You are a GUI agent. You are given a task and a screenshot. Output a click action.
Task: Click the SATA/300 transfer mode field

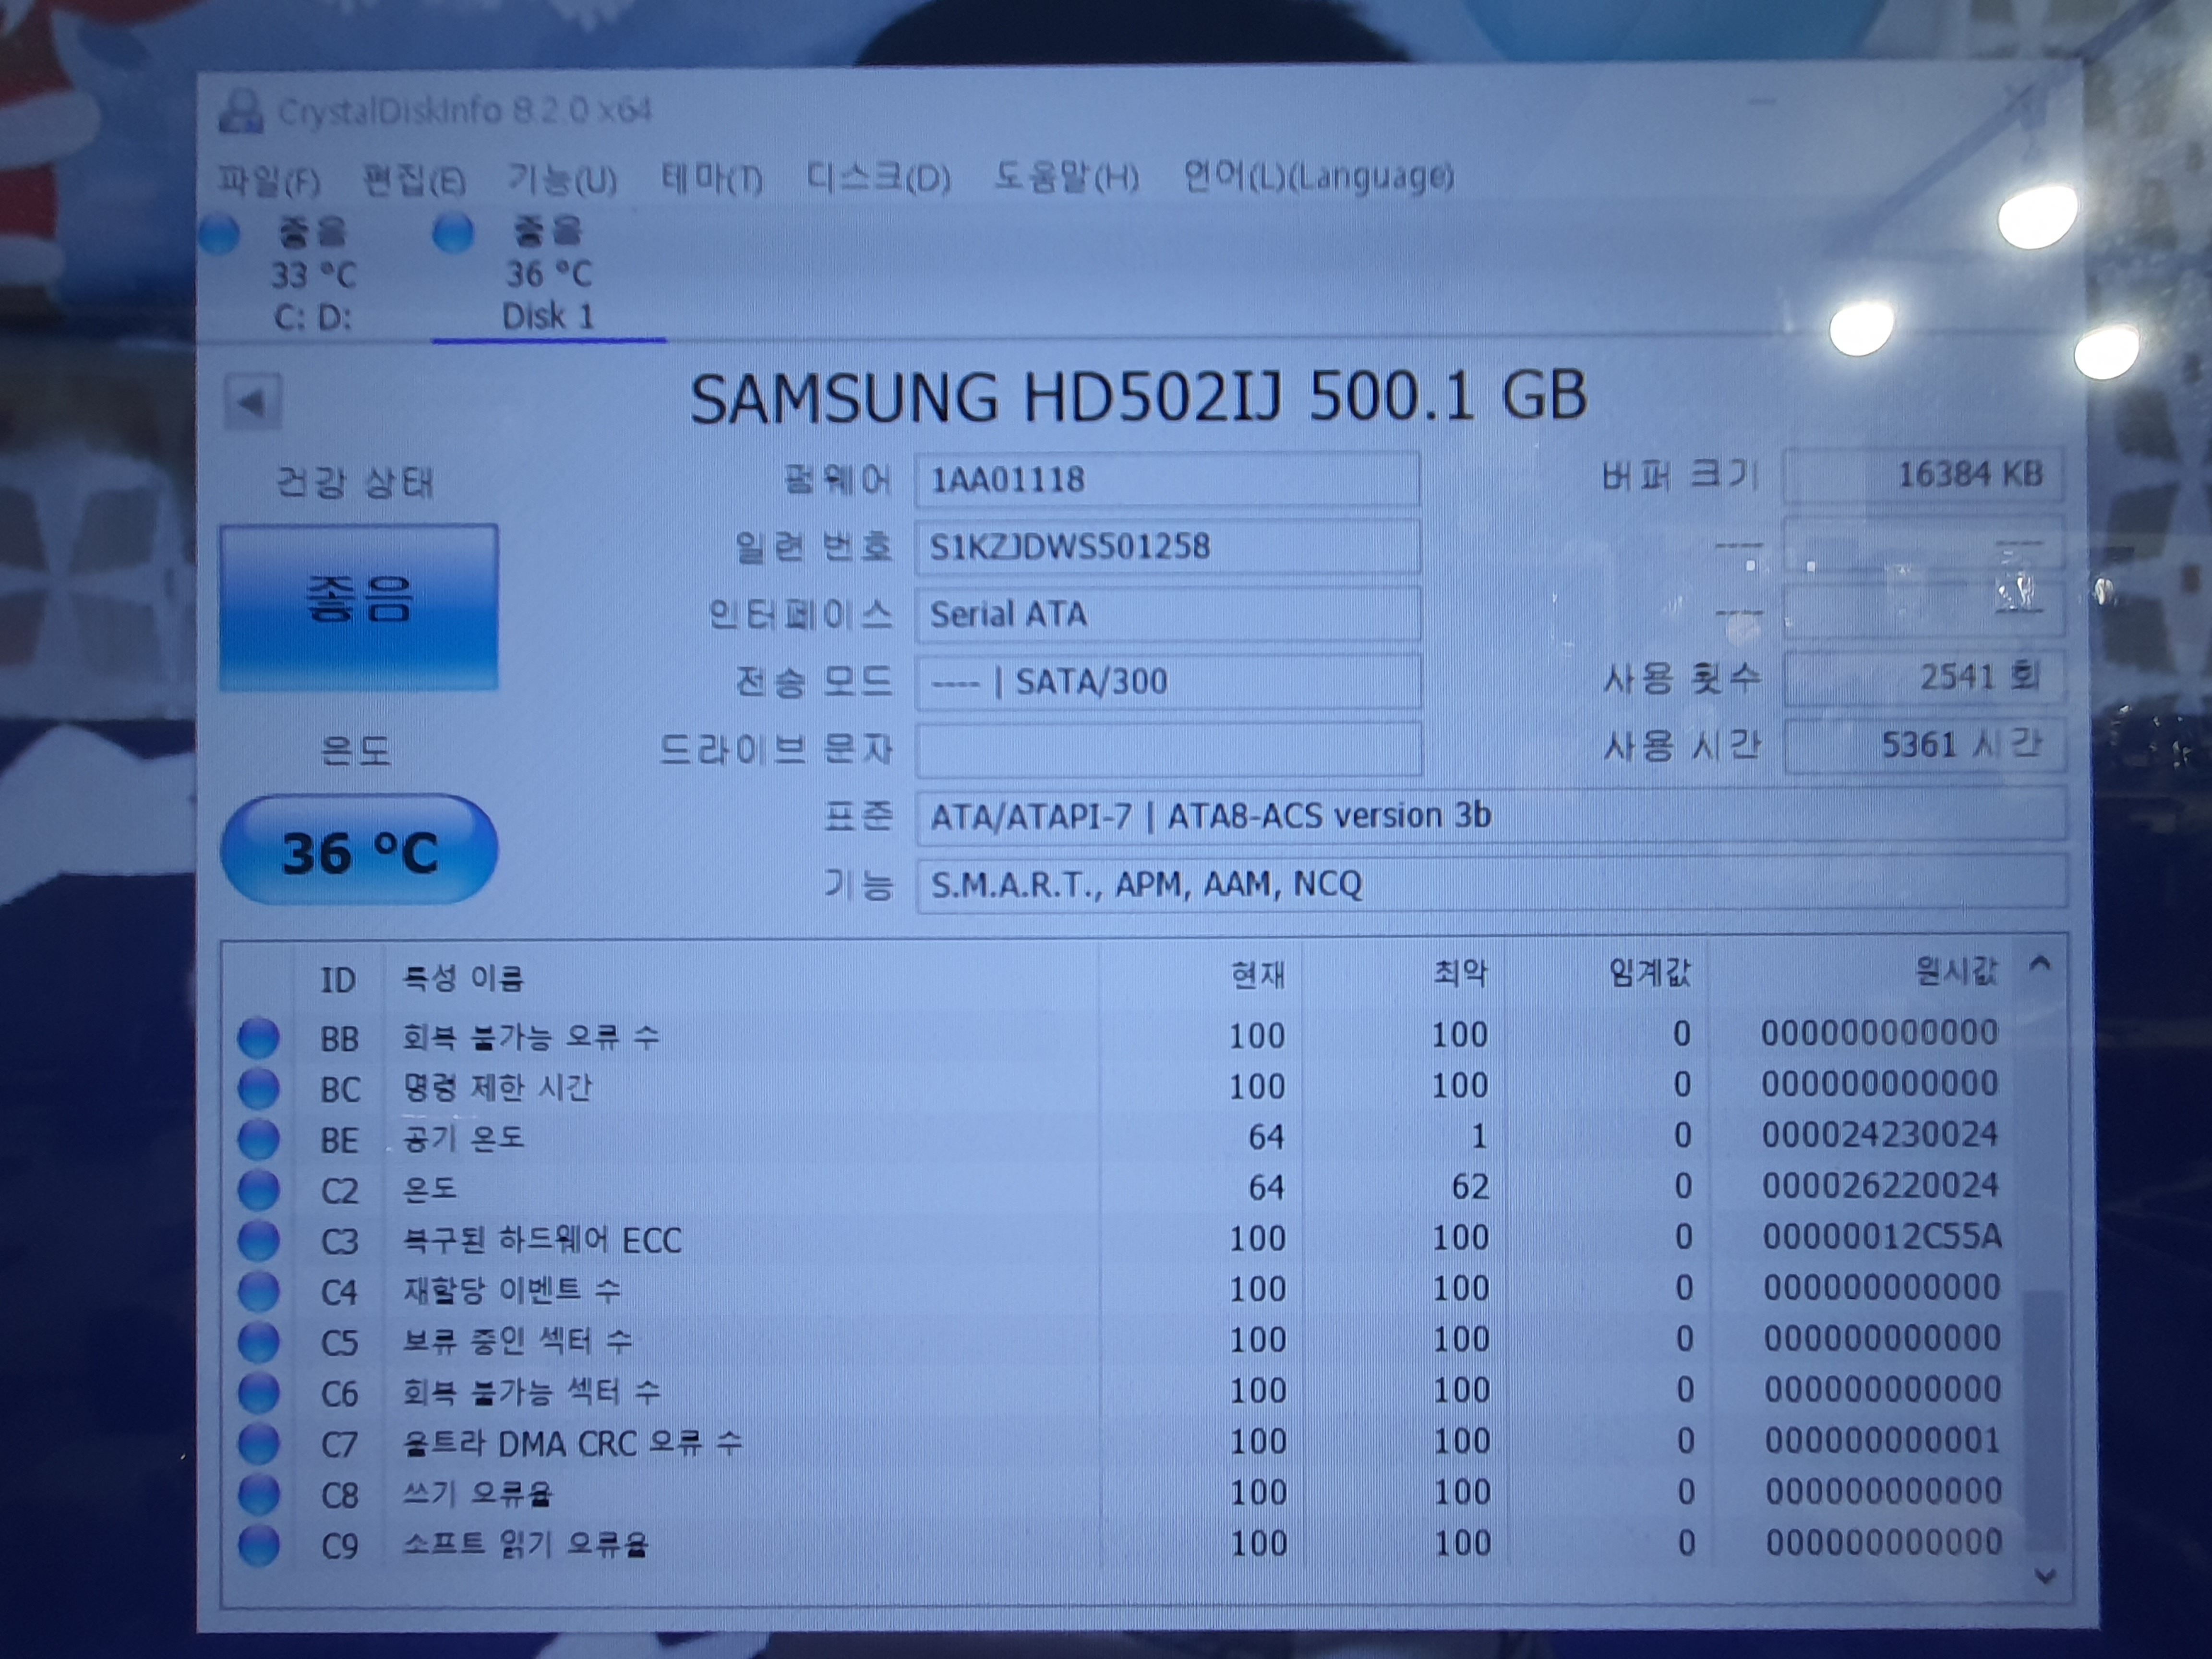click(1168, 681)
